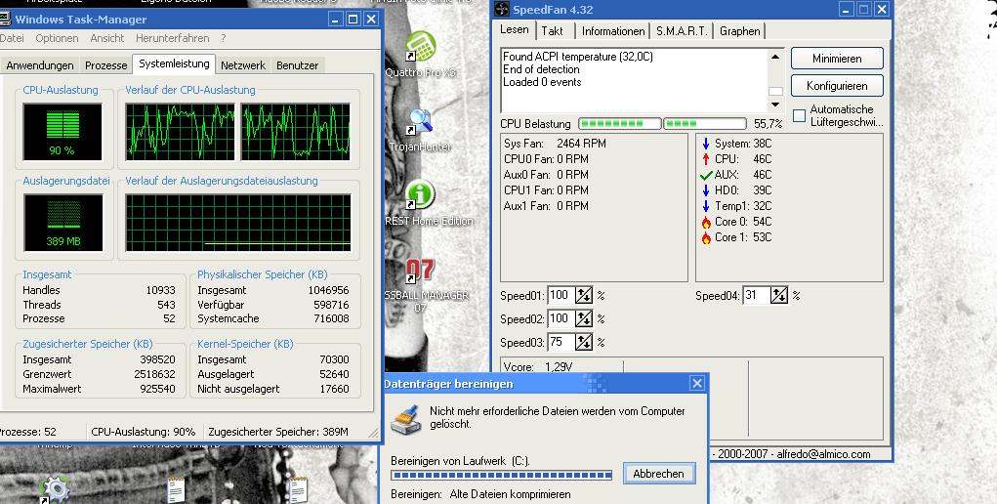
Task: Click the 'Sys Fan: 2464 RPM' reading
Action: point(555,144)
